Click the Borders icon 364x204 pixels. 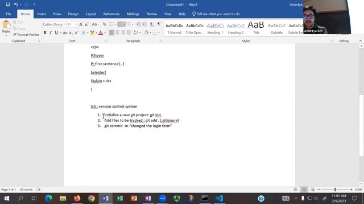155,33
